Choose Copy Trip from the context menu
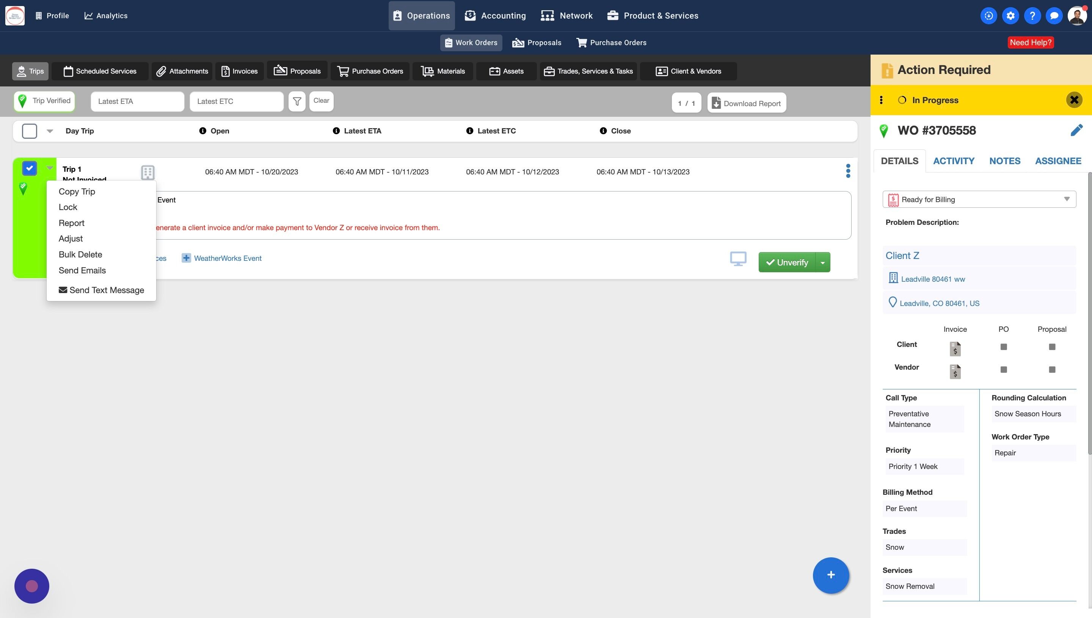Image resolution: width=1092 pixels, height=618 pixels. pos(77,191)
